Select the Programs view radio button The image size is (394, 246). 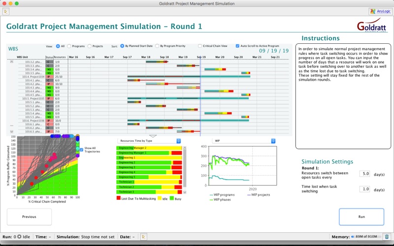coord(69,46)
